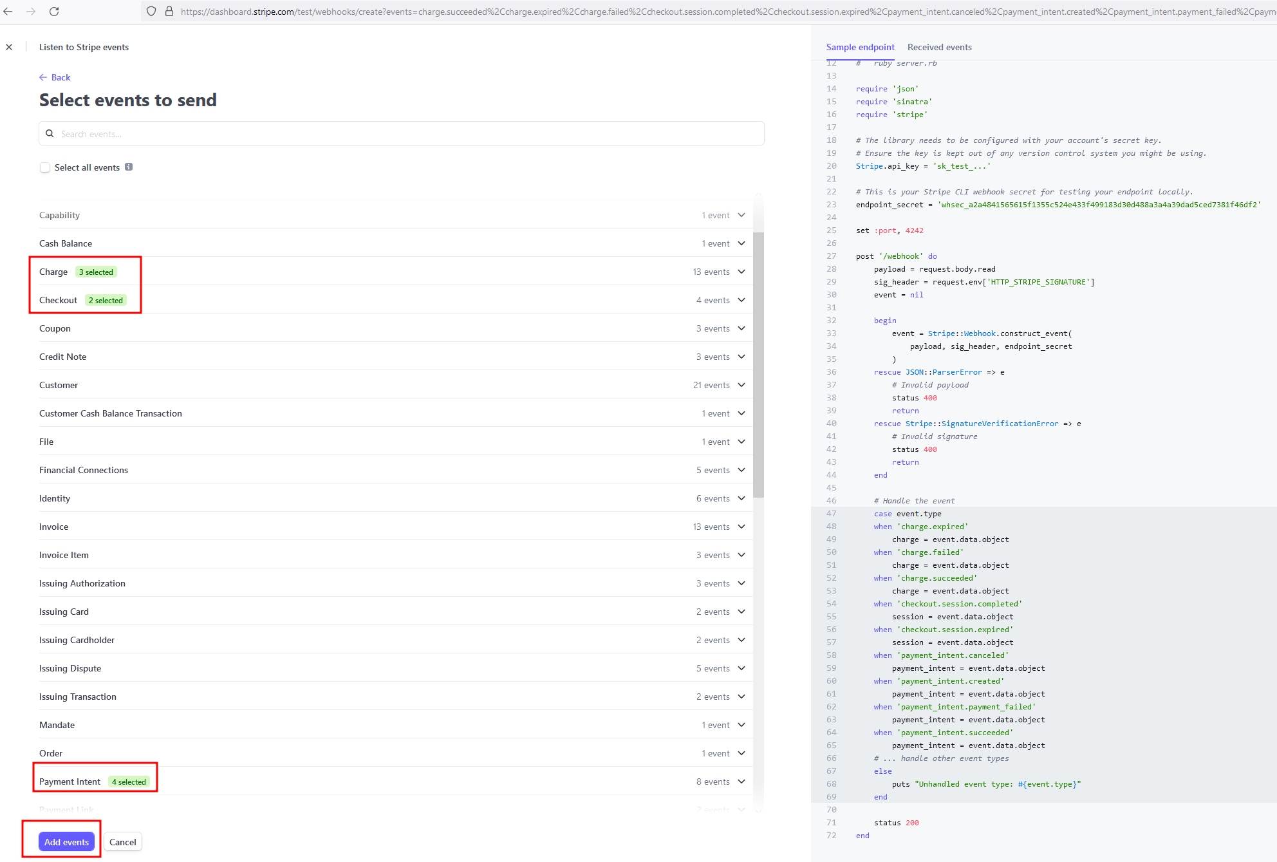Expand the Checkout events chevron
The height and width of the screenshot is (862, 1277).
[x=741, y=300]
